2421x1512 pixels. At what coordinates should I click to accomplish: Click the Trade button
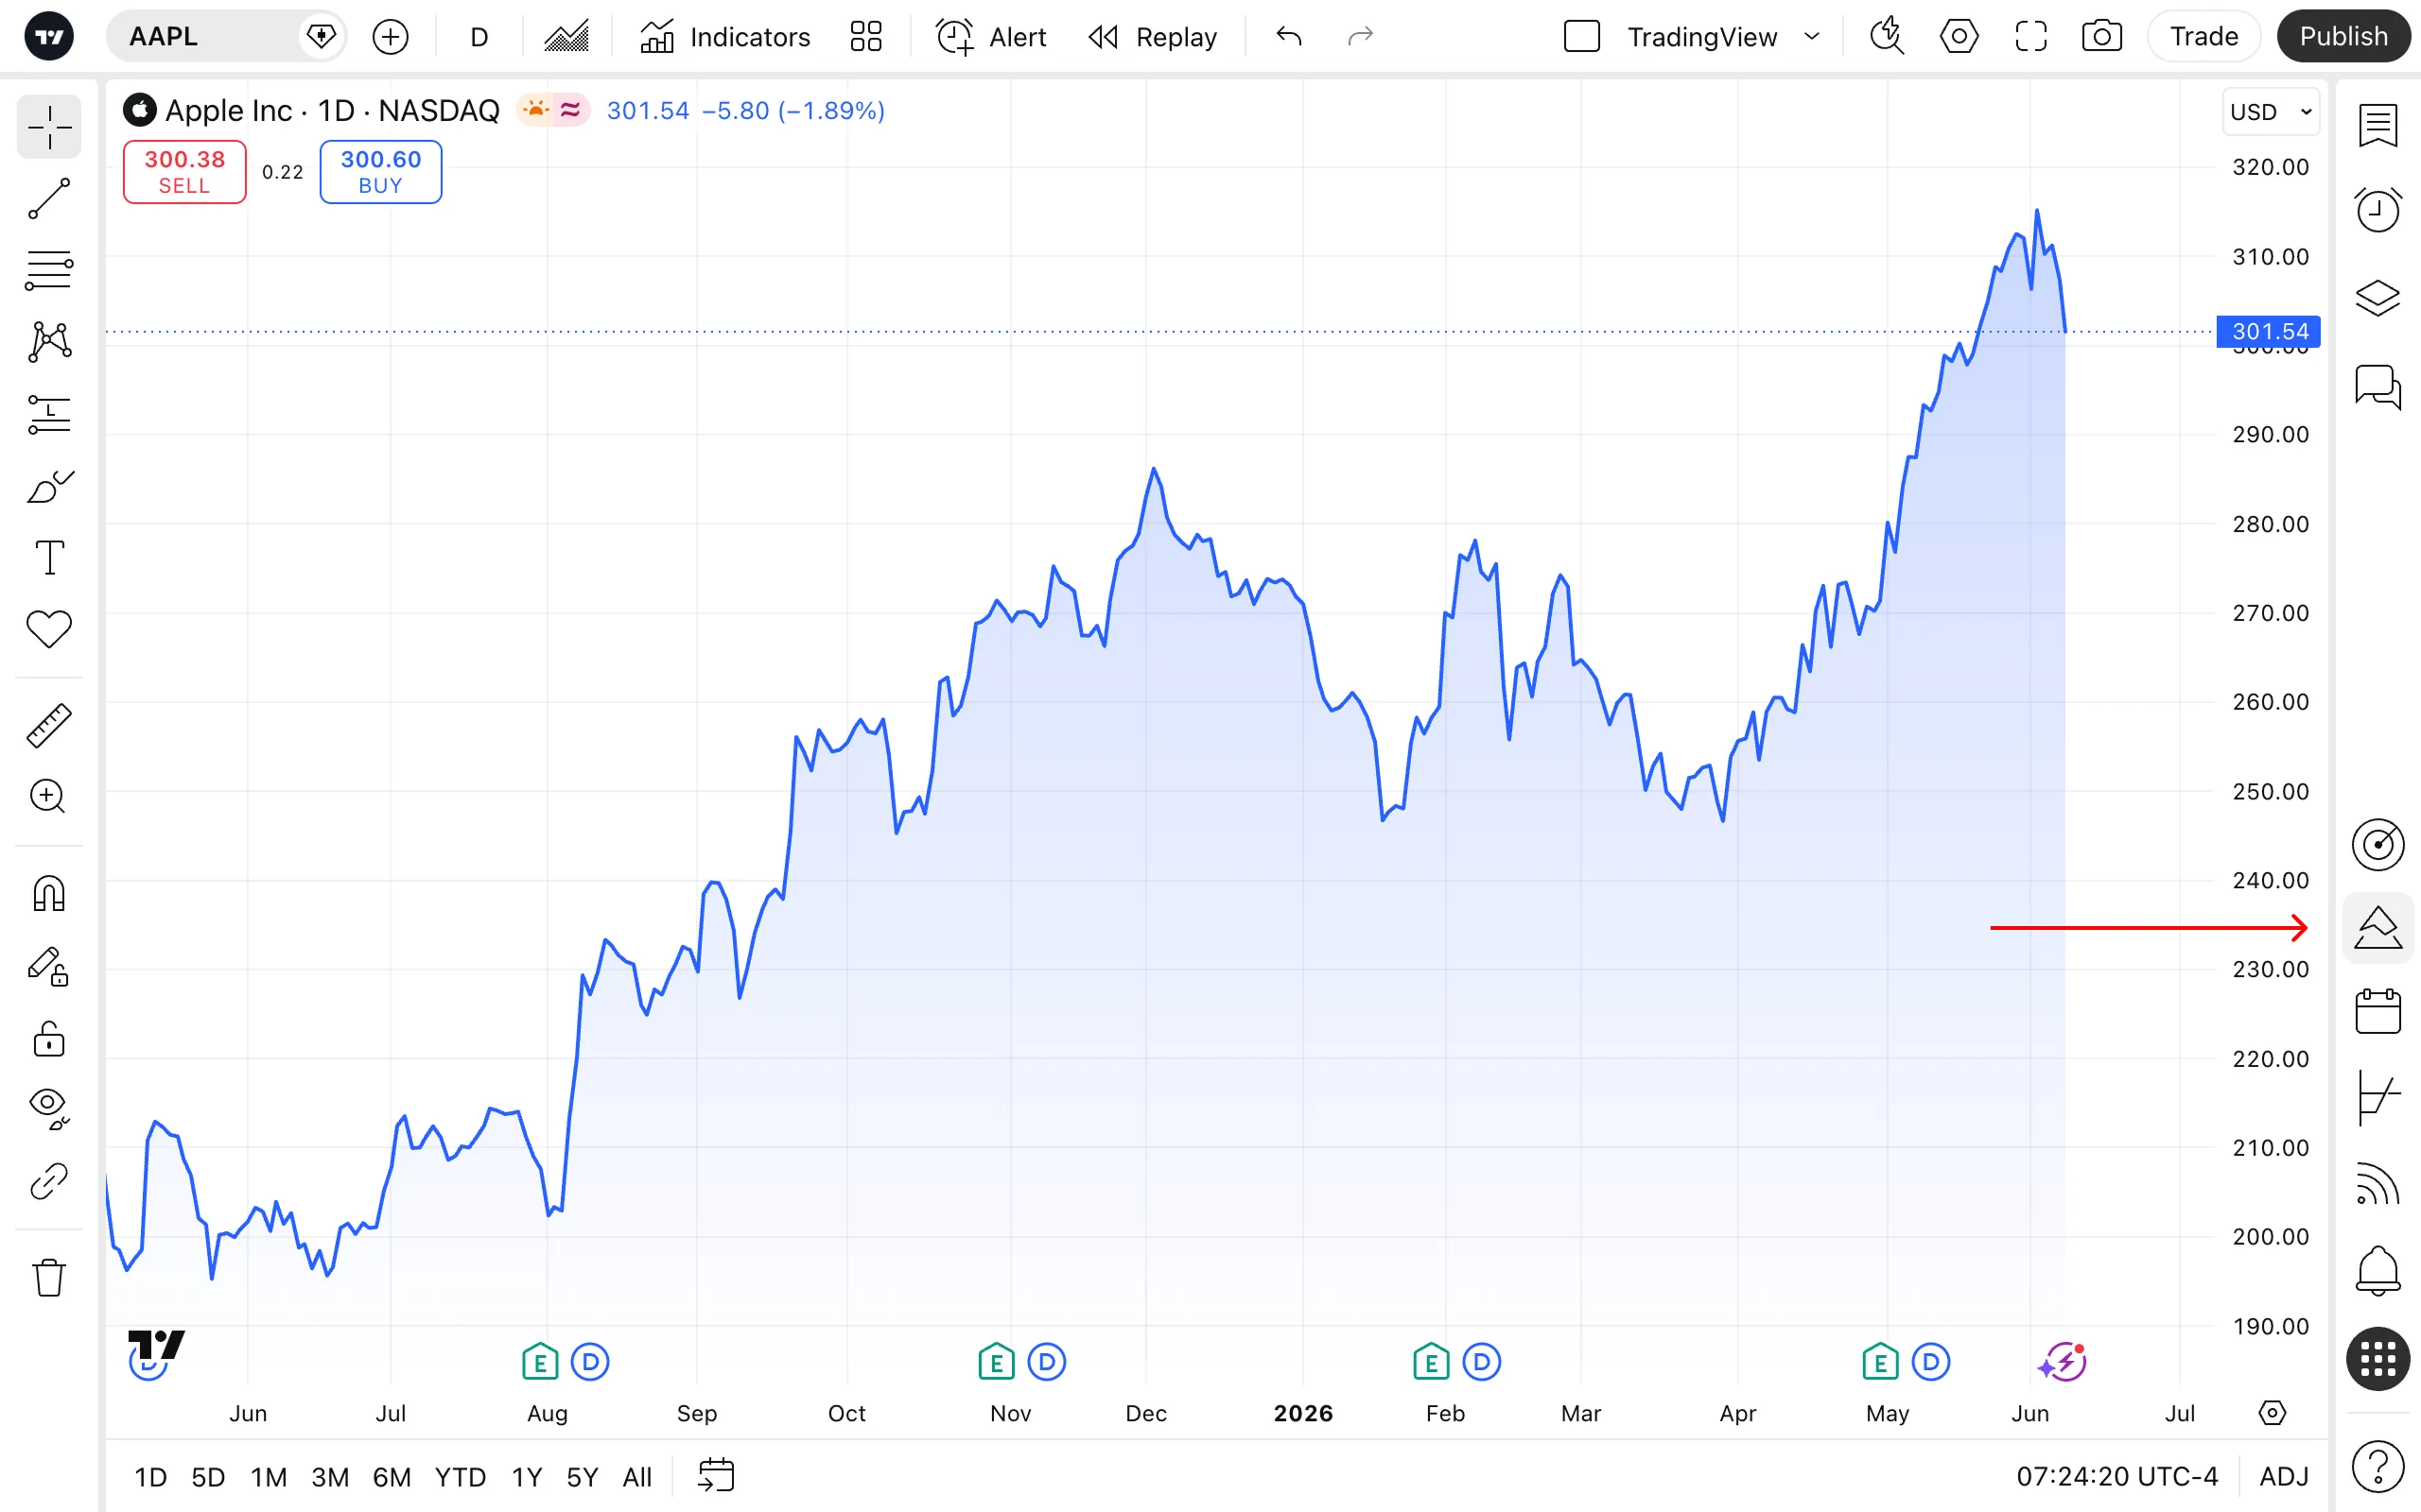point(2203,37)
